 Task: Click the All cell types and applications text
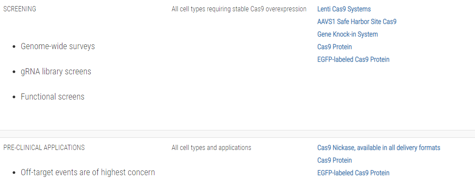(x=211, y=147)
